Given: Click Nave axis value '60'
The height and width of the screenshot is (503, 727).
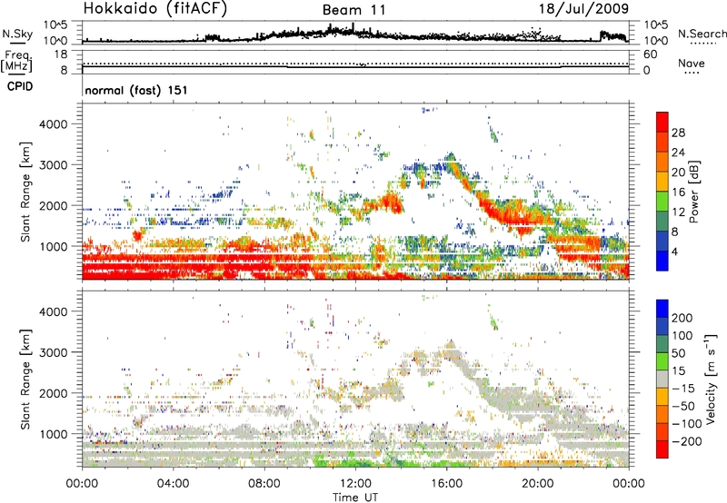Looking at the screenshot, I should click(650, 54).
